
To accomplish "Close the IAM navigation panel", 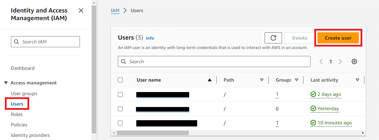I will 81,10.
